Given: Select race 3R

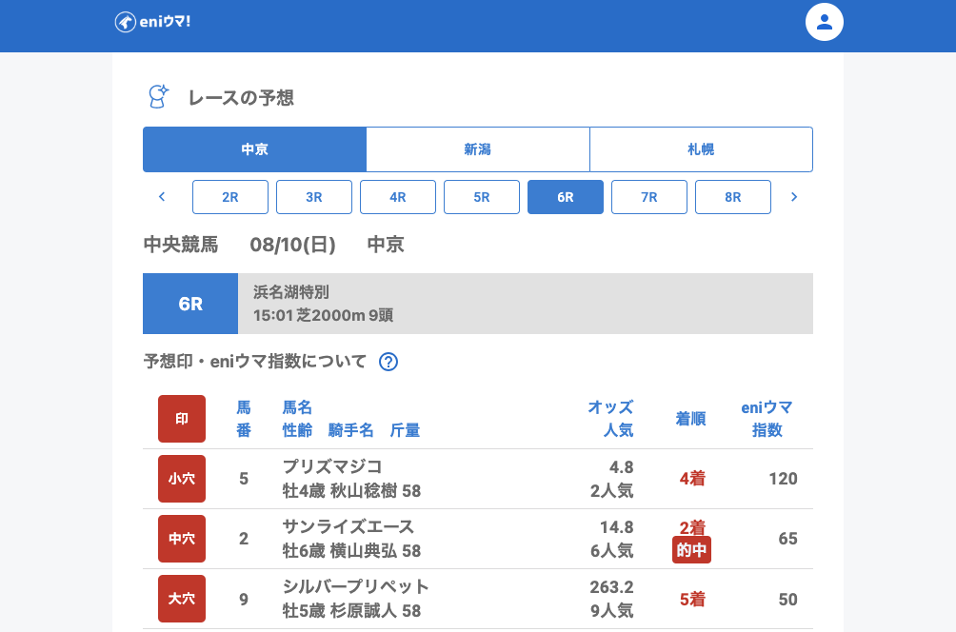Looking at the screenshot, I should tap(314, 197).
